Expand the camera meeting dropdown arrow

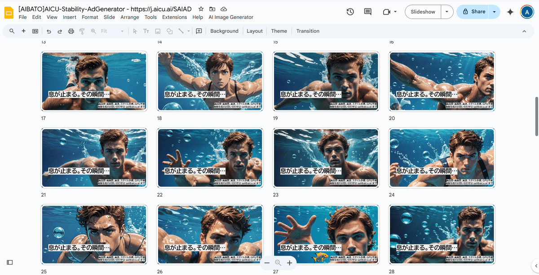(x=395, y=12)
